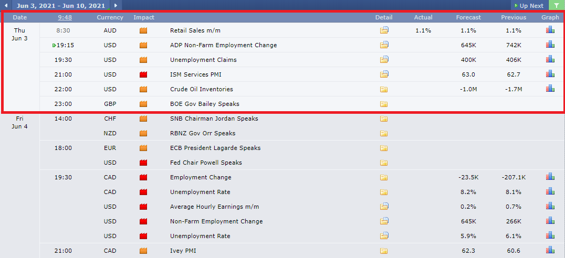Go to the previous week arrow

pyautogui.click(x=5, y=5)
